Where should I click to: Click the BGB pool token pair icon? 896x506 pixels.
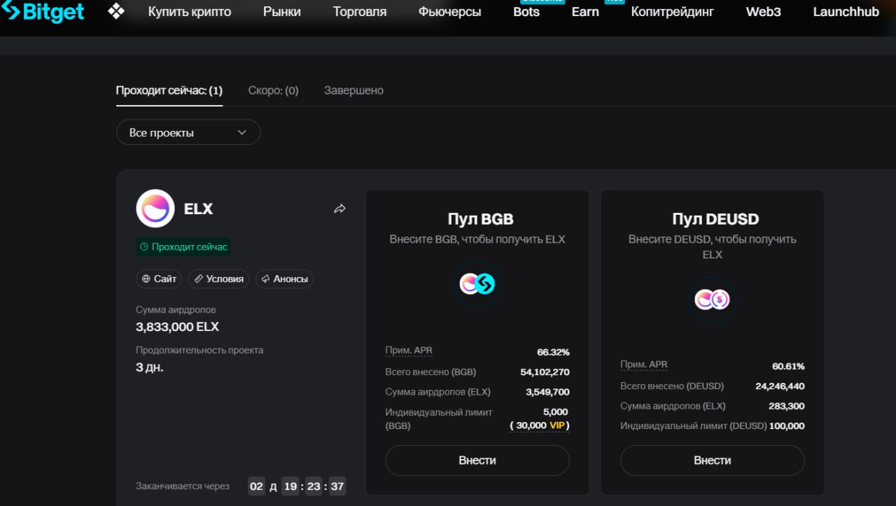point(477,283)
